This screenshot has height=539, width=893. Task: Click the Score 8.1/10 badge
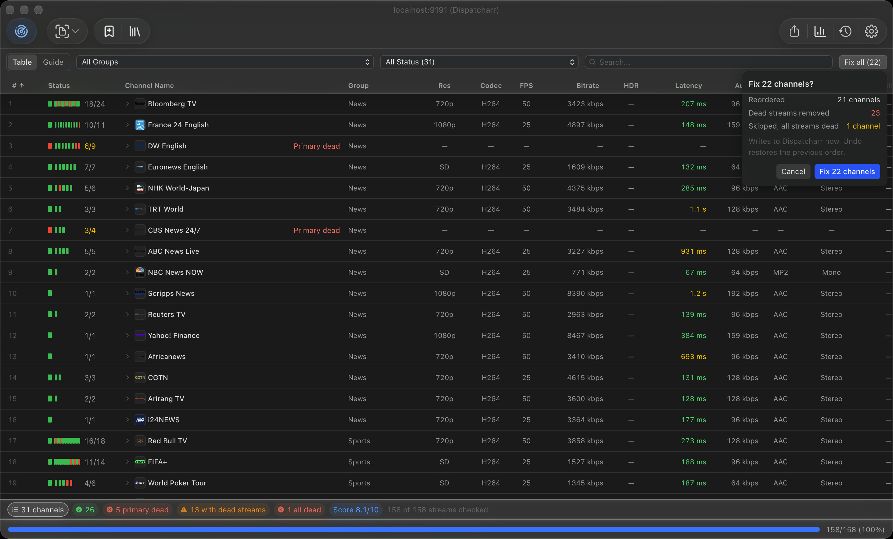[x=356, y=510]
